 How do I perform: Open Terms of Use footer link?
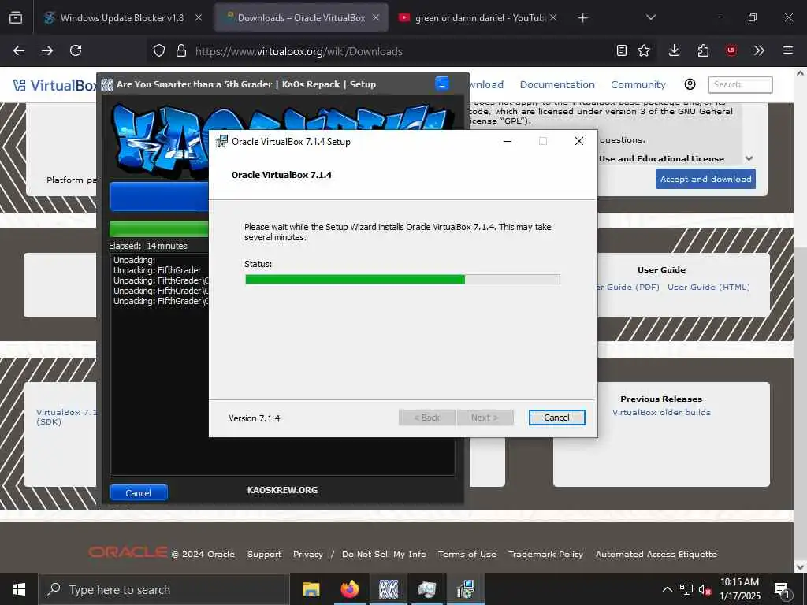pos(467,554)
